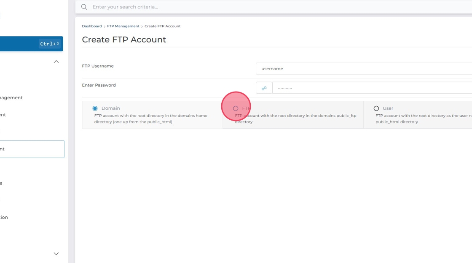Click into the Enter Password field

pyautogui.click(x=372, y=88)
